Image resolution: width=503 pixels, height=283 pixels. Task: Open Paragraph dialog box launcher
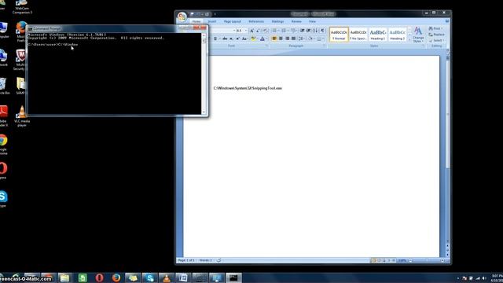pyautogui.click(x=325, y=46)
